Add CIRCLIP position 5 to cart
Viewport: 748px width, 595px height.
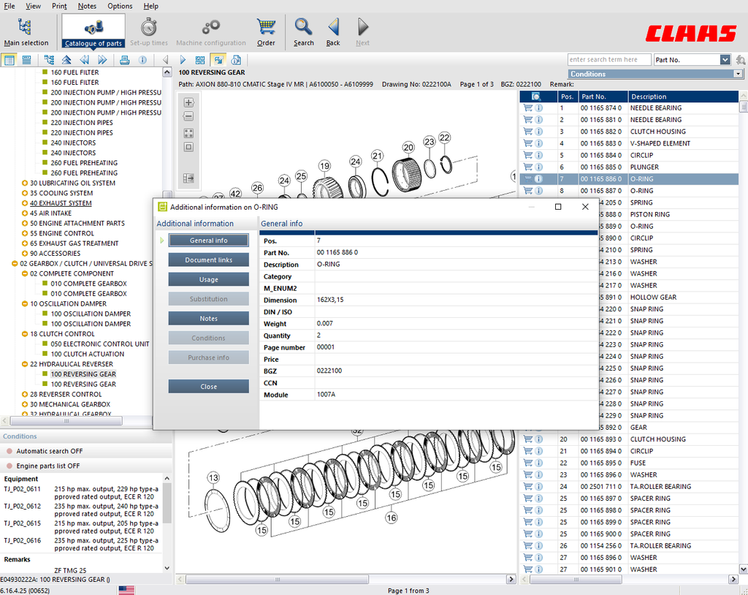[x=527, y=155]
